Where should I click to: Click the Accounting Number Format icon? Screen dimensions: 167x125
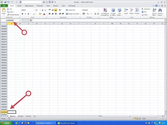(x=83, y=14)
